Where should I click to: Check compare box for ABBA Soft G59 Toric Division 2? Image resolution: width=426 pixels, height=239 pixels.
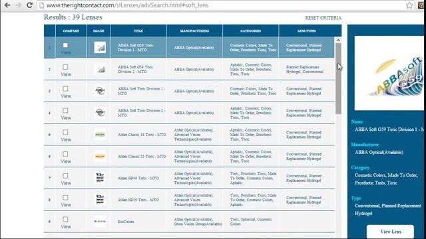(65, 67)
